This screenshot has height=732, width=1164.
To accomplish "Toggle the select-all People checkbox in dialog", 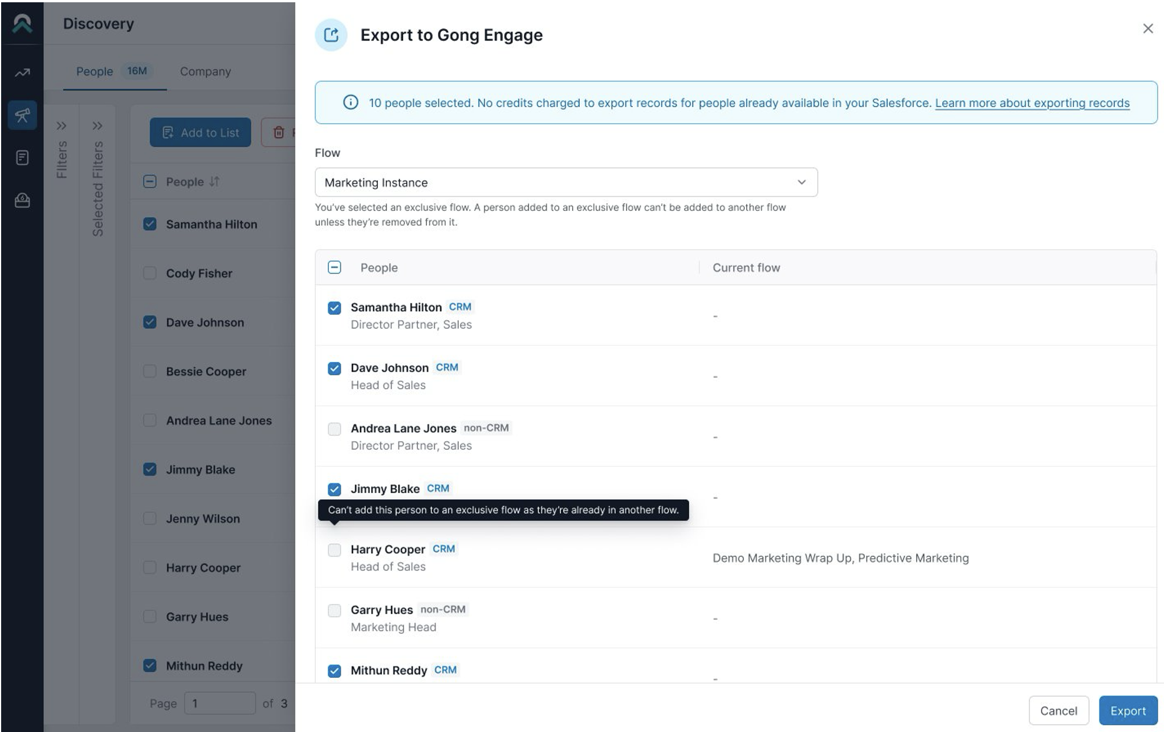I will (335, 267).
